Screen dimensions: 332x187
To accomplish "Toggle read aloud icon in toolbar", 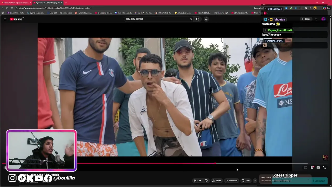I will (x=296, y=8).
